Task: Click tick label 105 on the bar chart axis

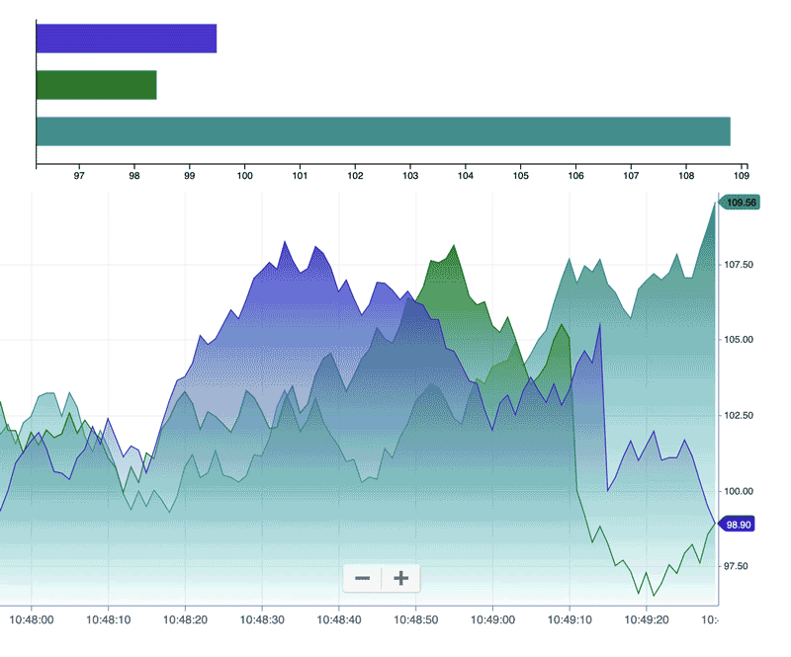Action: [x=521, y=177]
